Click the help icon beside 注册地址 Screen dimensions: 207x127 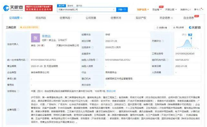(18, 91)
